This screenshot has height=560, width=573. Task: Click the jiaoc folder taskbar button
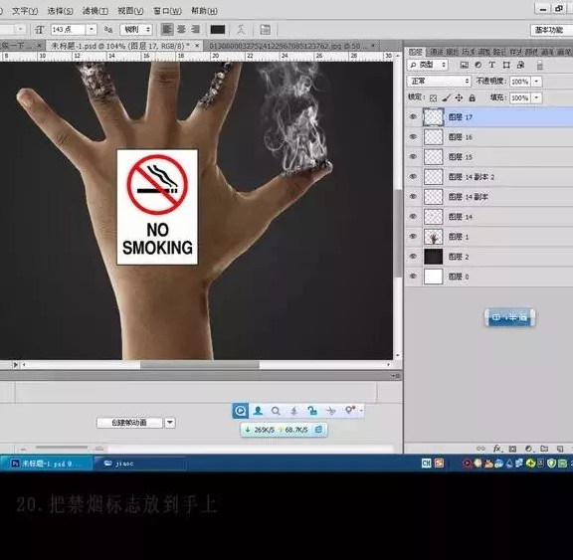(140, 464)
